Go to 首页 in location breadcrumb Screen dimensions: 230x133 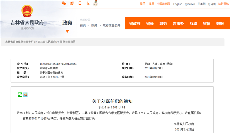click(x=83, y=25)
